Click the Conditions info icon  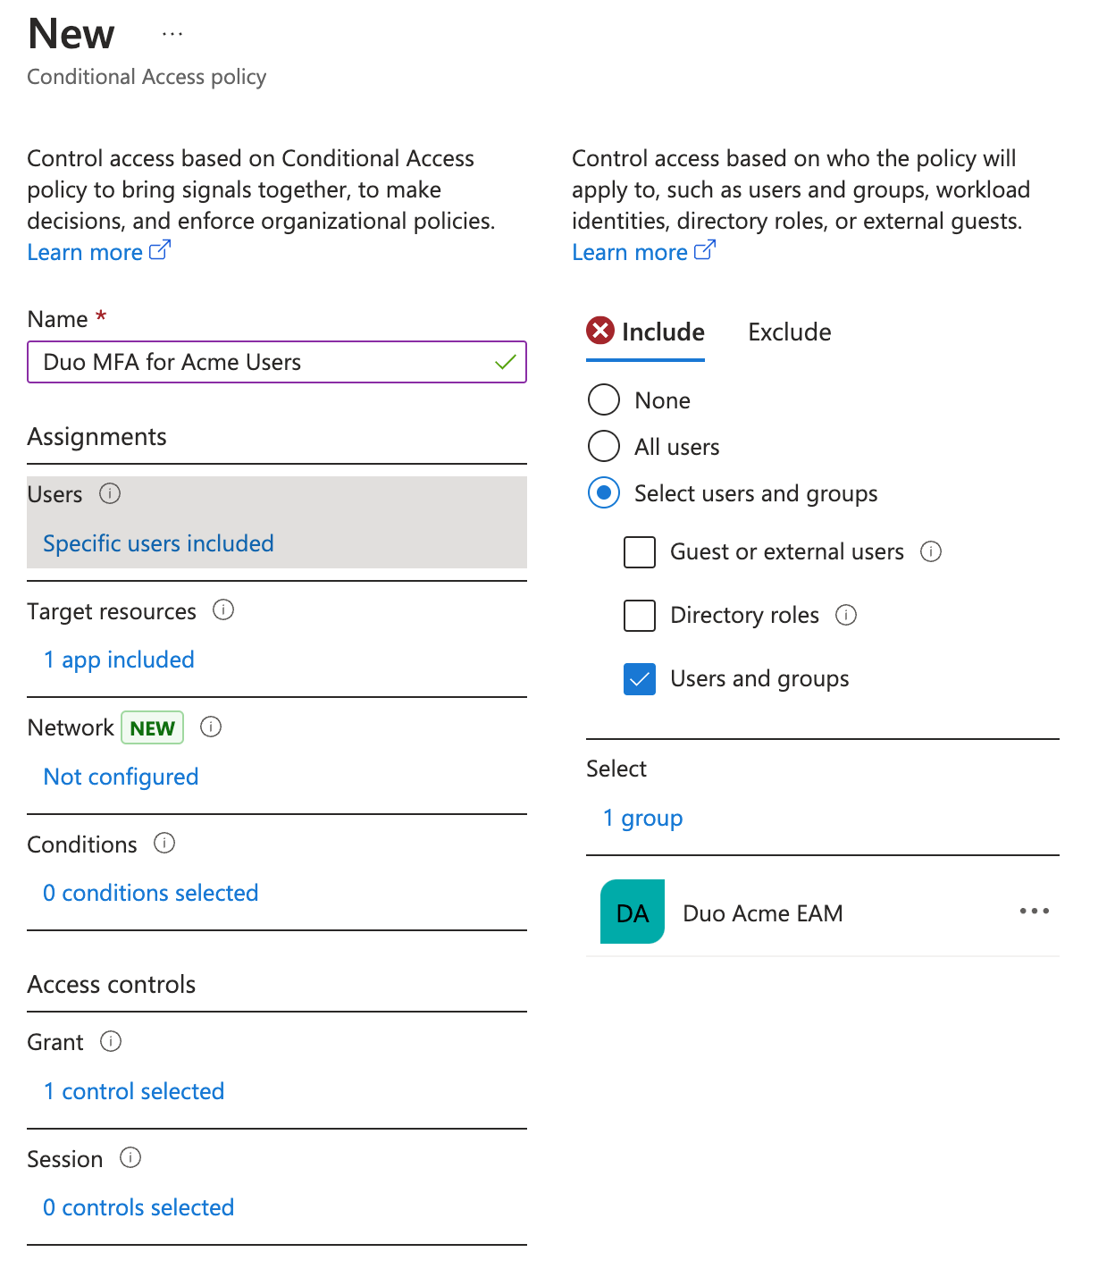164,843
